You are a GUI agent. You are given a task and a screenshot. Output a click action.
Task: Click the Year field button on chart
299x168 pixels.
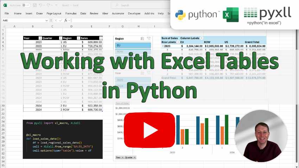tap(120, 157)
